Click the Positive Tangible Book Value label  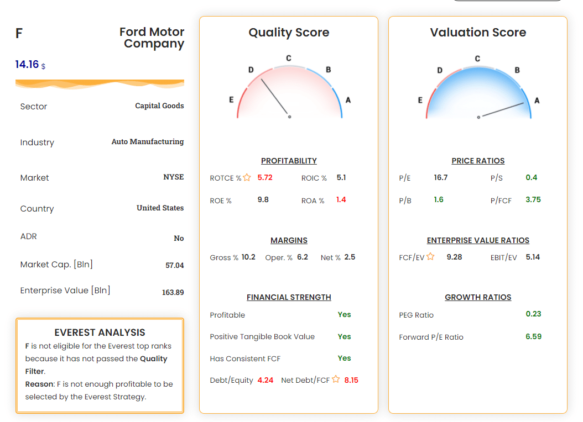pos(262,336)
